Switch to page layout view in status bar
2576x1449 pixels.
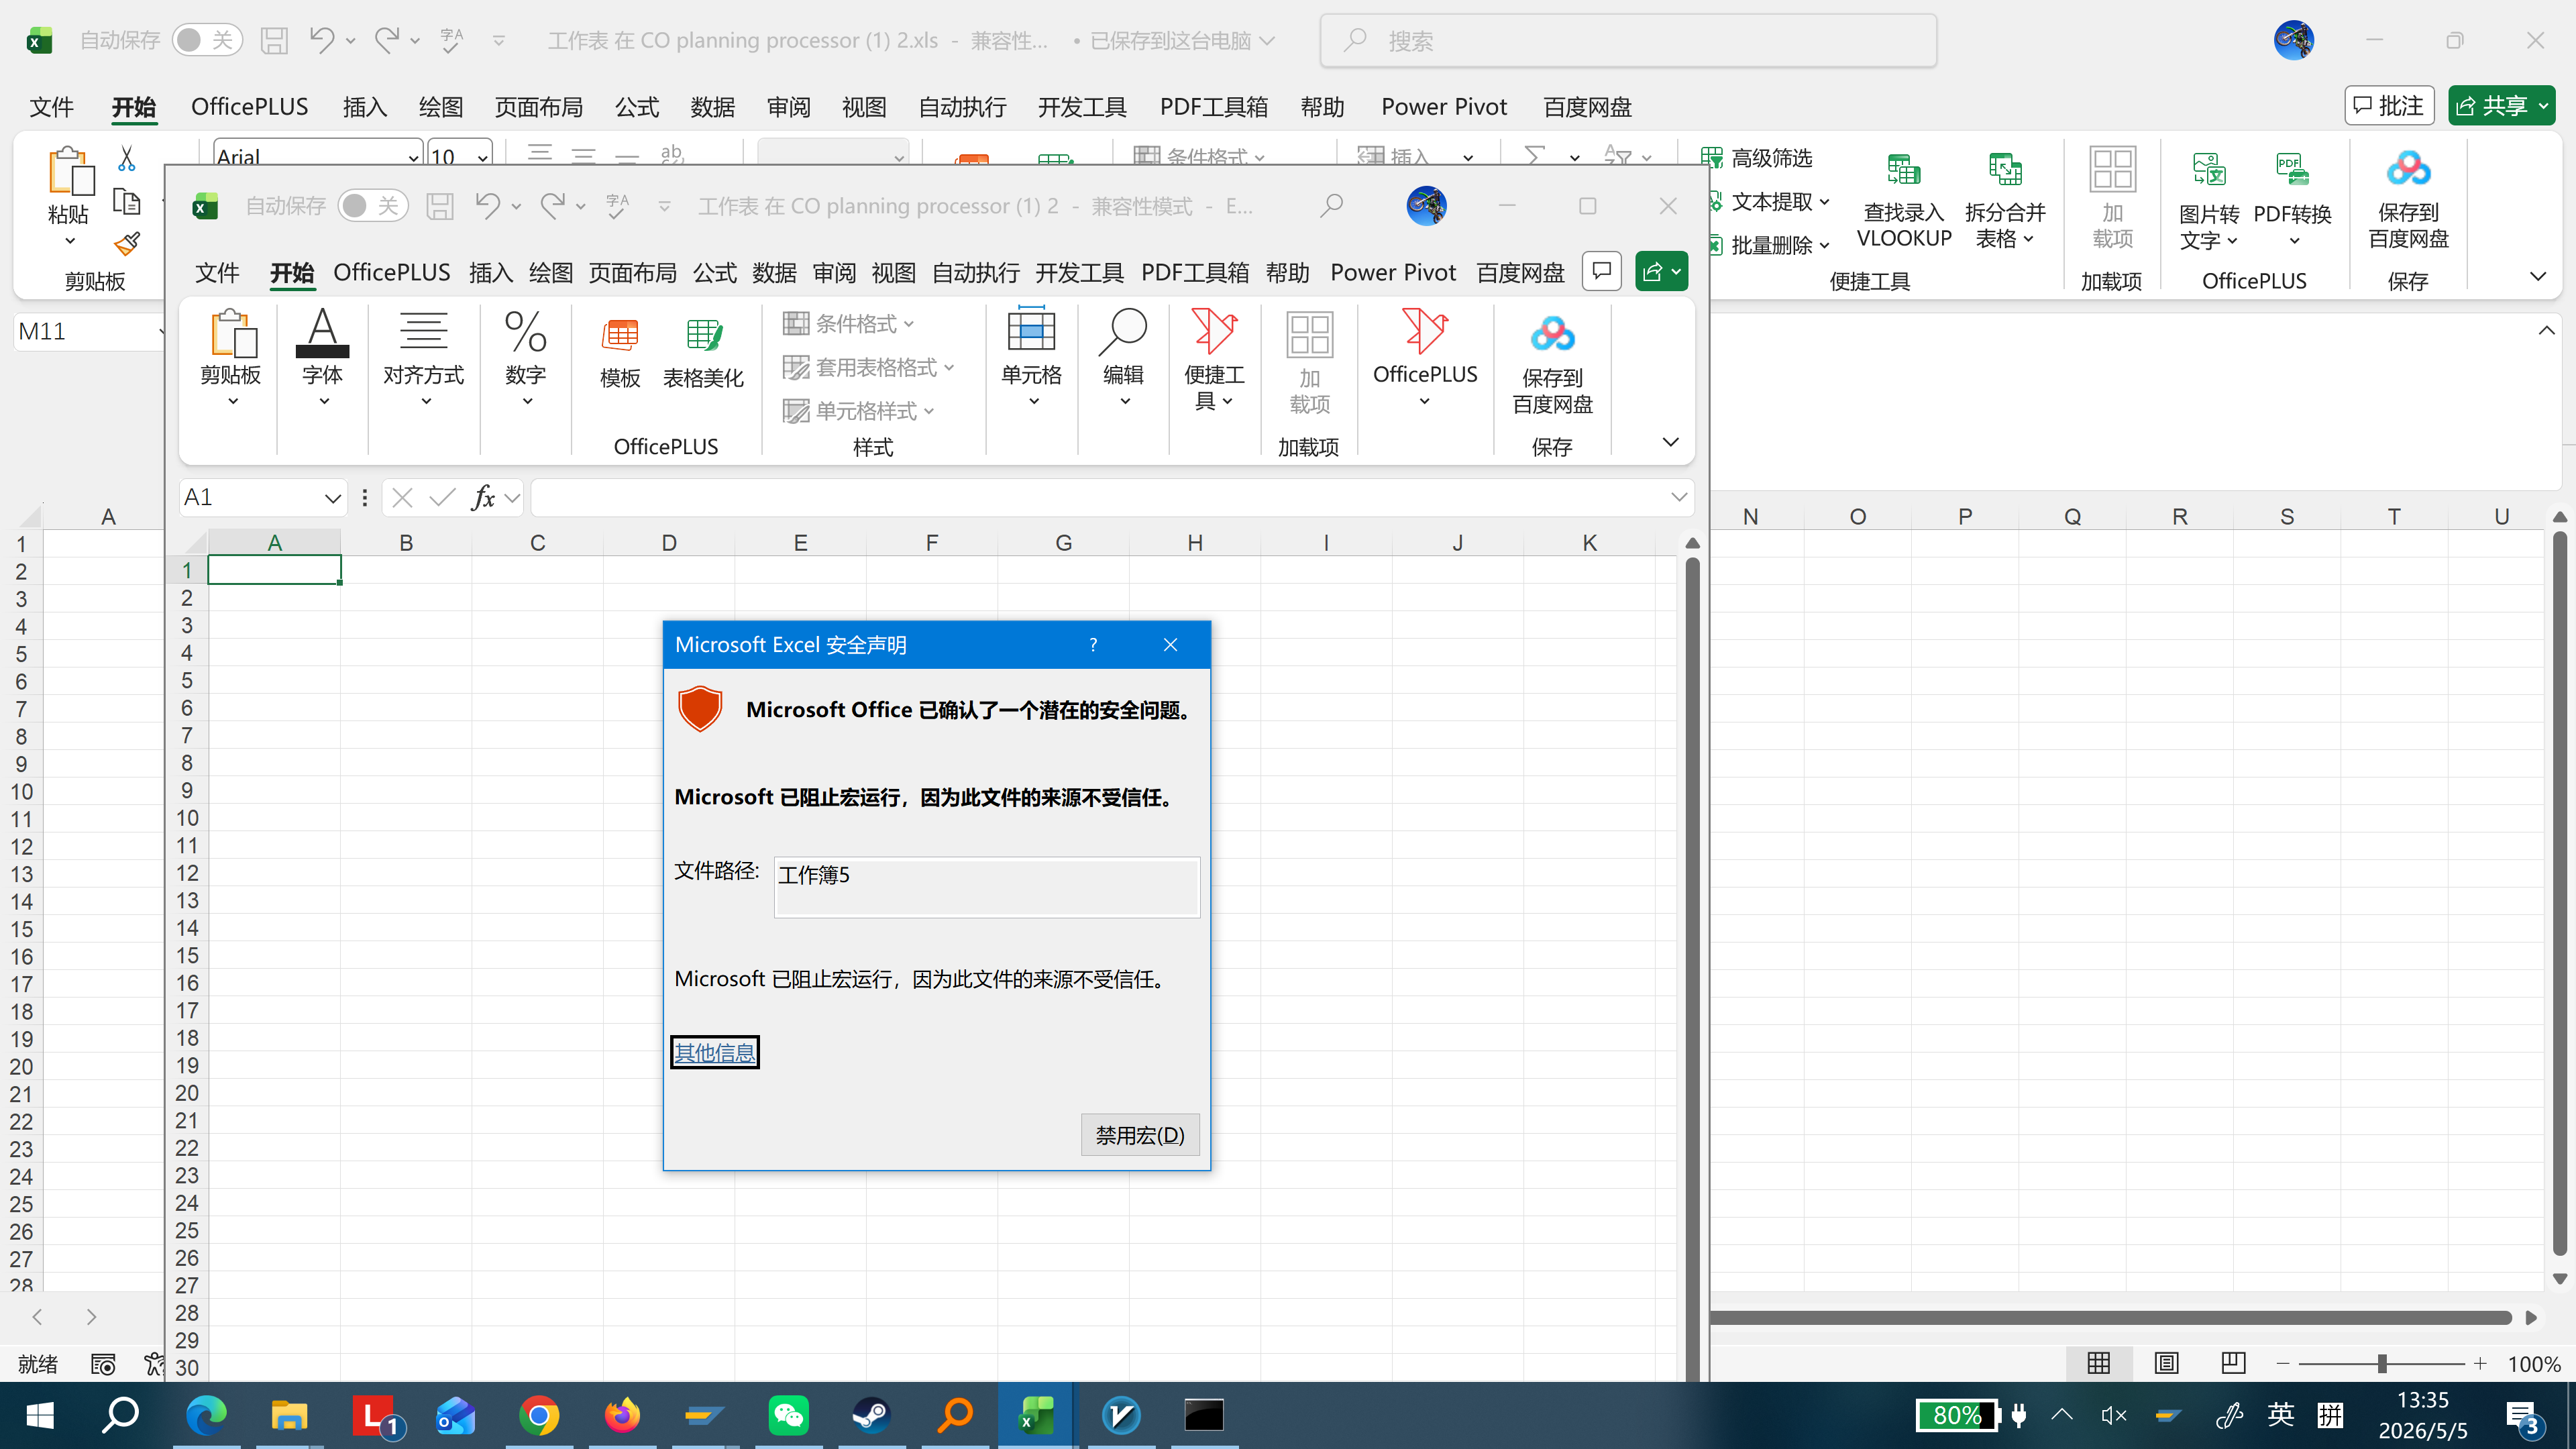pos(2166,1363)
